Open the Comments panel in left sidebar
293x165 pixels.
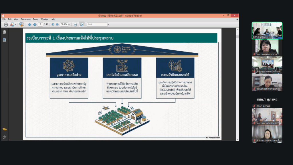(5, 129)
